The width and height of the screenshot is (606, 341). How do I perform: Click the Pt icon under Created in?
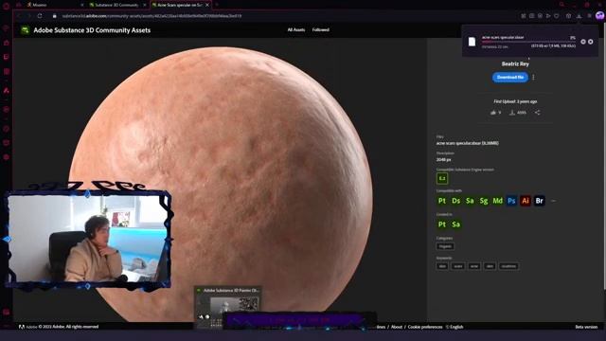442,224
